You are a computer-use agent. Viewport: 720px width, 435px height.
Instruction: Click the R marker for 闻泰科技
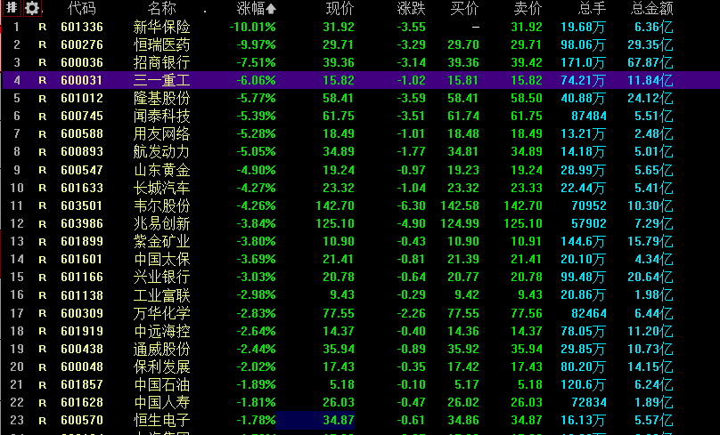click(x=43, y=117)
